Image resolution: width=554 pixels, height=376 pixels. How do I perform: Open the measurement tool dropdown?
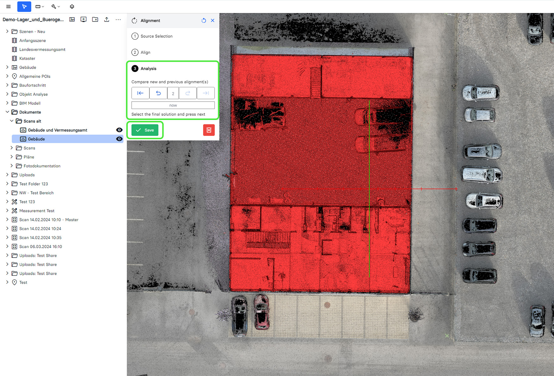click(40, 6)
